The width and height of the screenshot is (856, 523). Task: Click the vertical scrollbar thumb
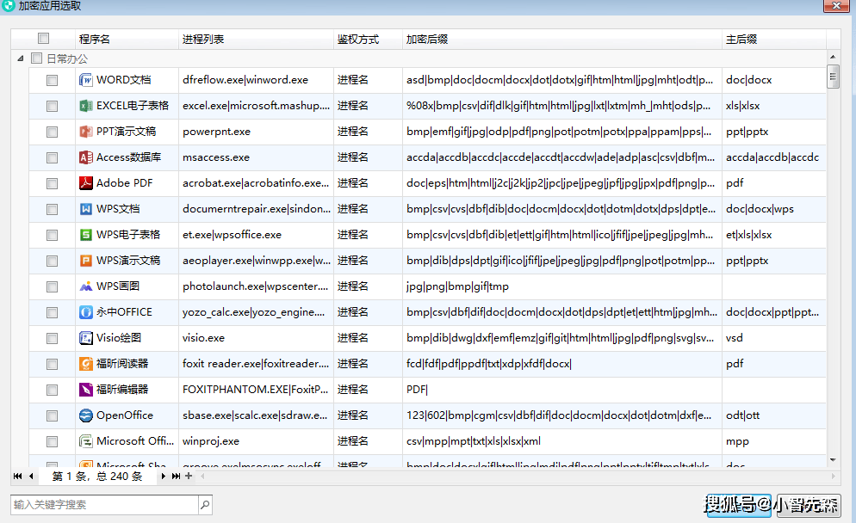833,76
